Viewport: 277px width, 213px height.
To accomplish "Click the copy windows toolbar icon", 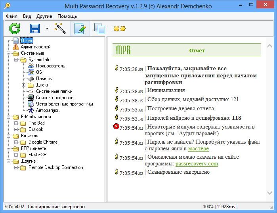I will coord(99,29).
